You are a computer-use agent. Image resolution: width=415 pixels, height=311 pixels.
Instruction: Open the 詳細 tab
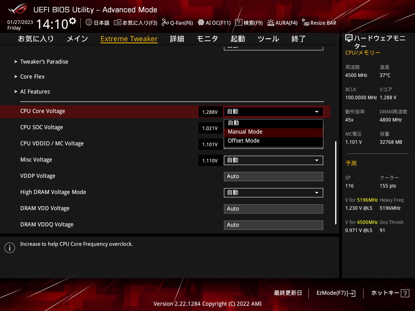pos(177,39)
